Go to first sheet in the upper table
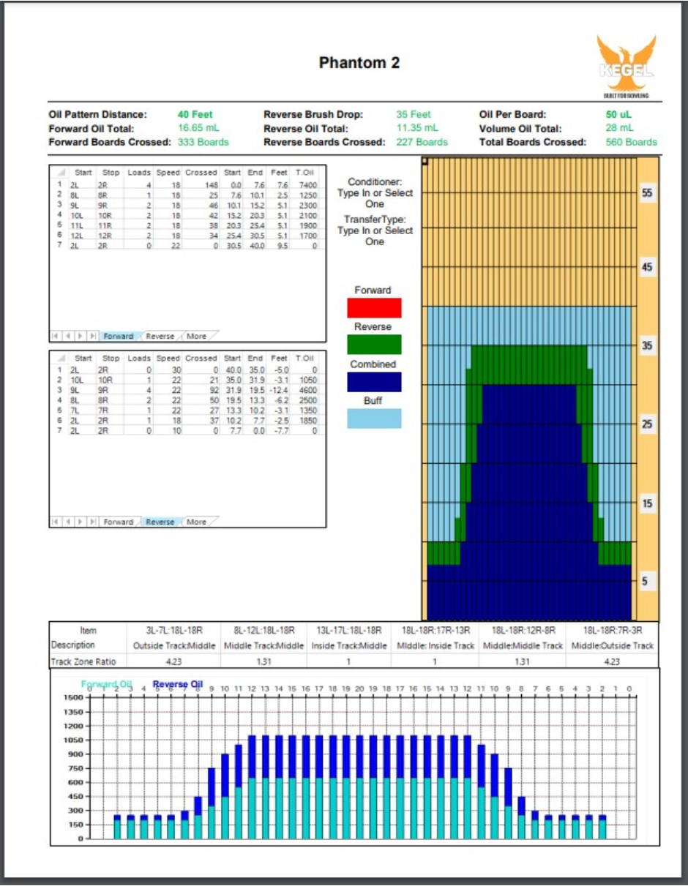 coord(56,337)
